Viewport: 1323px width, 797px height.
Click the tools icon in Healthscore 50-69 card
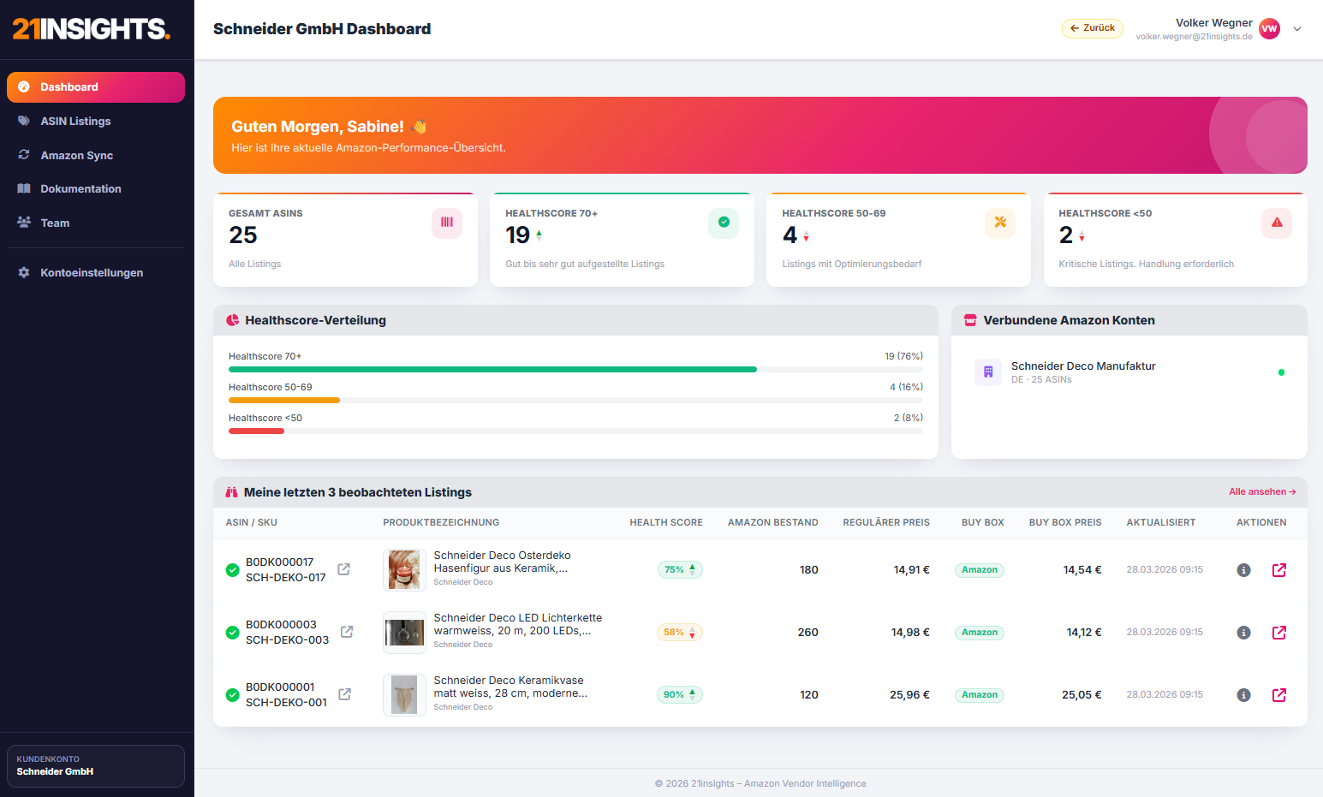pos(1000,223)
